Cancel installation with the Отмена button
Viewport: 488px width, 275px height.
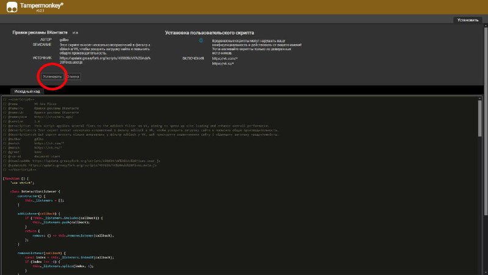coord(73,76)
